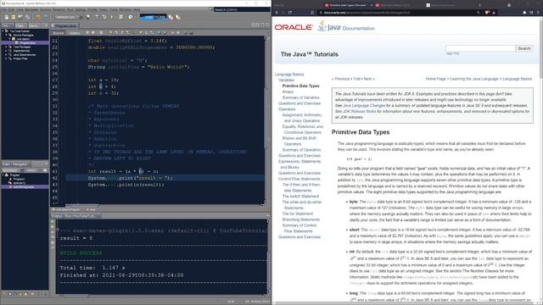The image size is (543, 305).
Task: Switch to the Files tab
Action: [x=20, y=26]
